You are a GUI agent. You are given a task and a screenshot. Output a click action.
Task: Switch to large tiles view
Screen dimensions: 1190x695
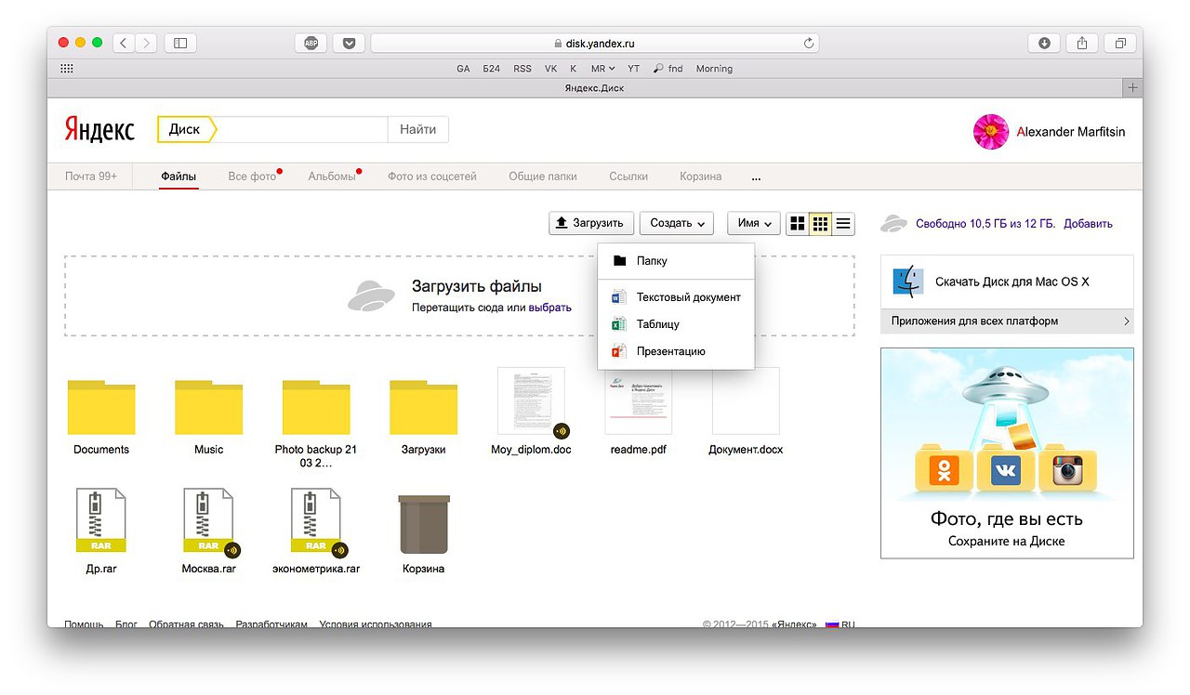797,223
